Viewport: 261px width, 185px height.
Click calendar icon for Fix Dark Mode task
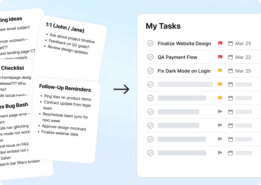[x=231, y=71]
